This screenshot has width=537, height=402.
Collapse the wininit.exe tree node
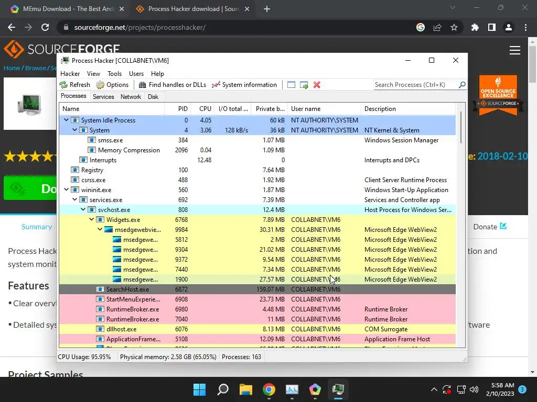coord(66,189)
